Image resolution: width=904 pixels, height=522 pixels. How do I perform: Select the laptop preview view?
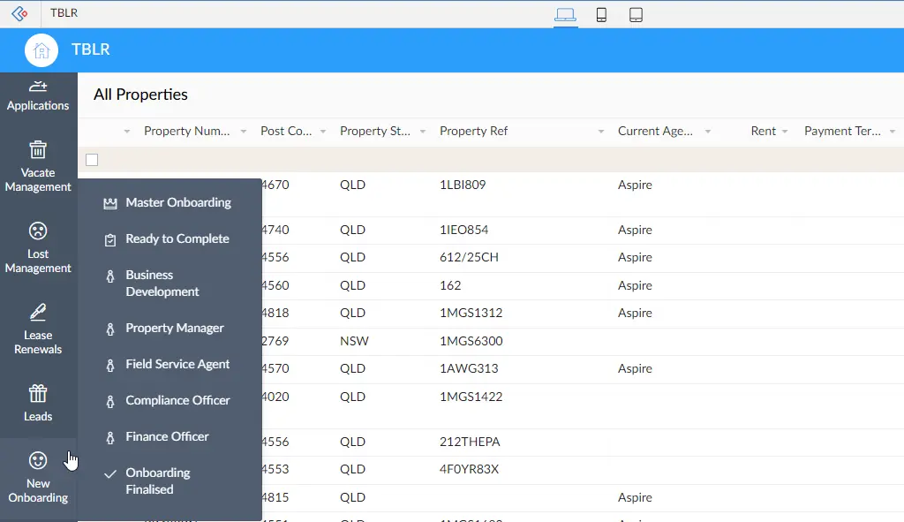tap(565, 14)
